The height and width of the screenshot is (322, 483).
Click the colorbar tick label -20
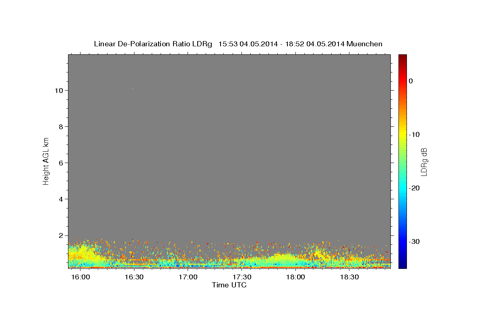415,188
